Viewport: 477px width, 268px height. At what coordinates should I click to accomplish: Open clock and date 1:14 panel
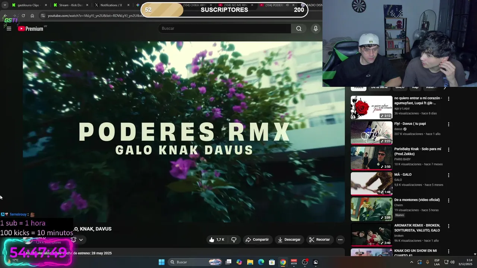pyautogui.click(x=466, y=262)
